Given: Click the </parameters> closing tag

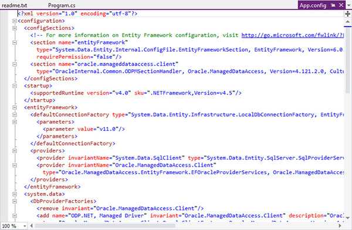Looking at the screenshot, I should pyautogui.click(x=57, y=136).
